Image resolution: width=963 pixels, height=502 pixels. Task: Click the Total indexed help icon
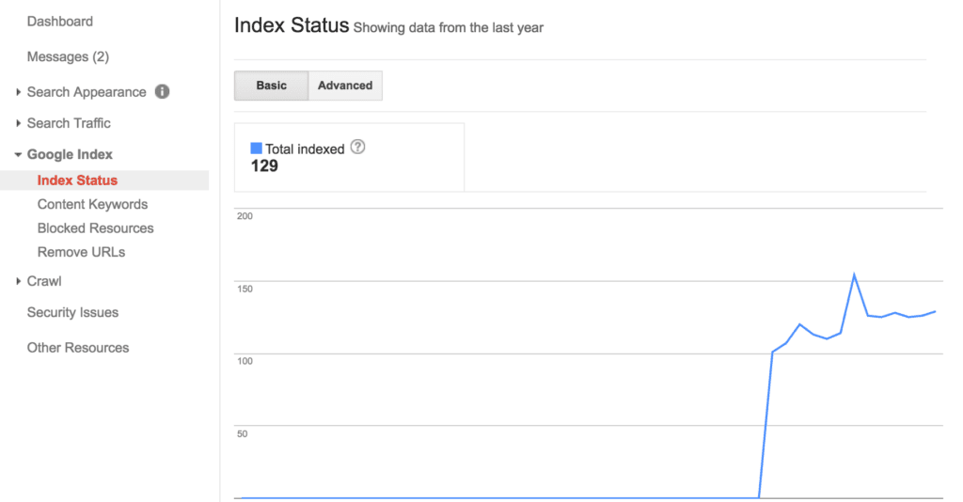[x=357, y=148]
